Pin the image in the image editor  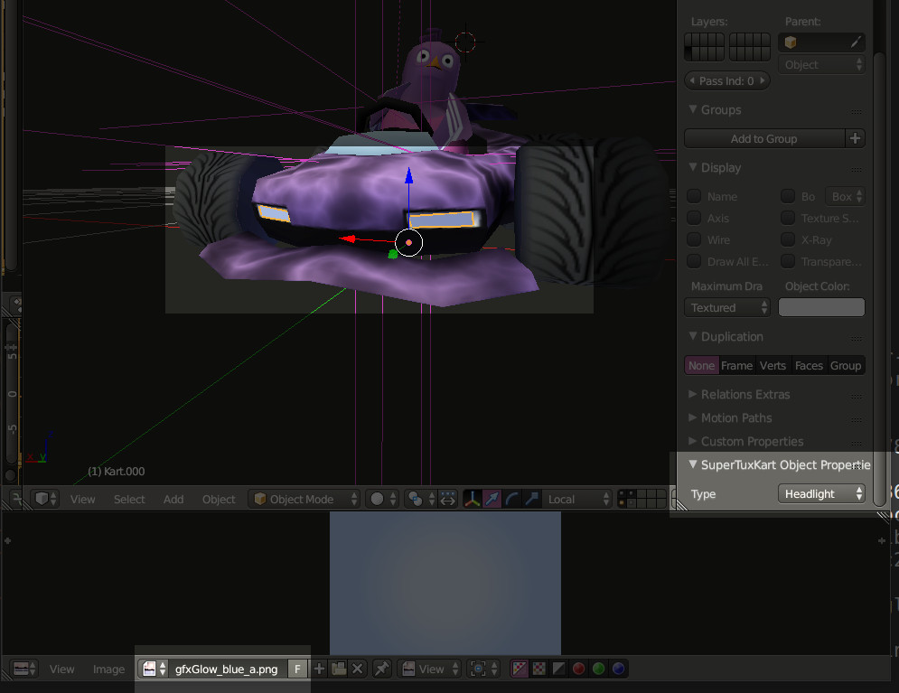(x=382, y=669)
